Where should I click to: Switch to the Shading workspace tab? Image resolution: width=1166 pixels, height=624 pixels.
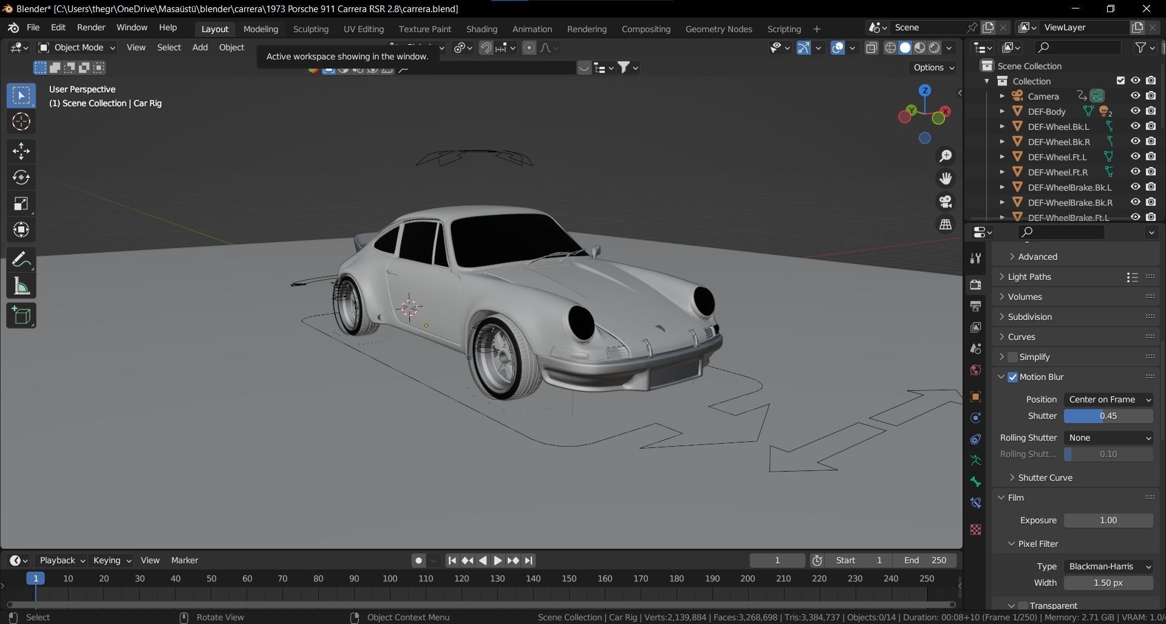pos(482,29)
